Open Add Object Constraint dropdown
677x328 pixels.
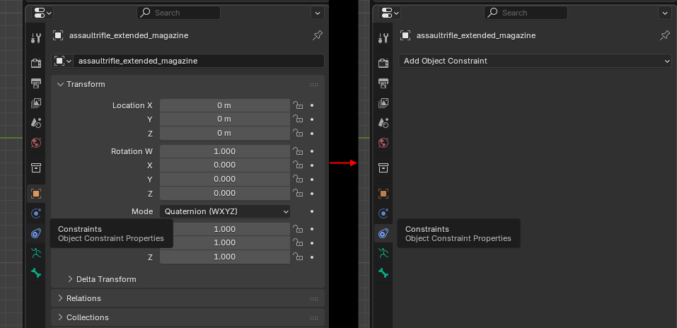(x=535, y=61)
